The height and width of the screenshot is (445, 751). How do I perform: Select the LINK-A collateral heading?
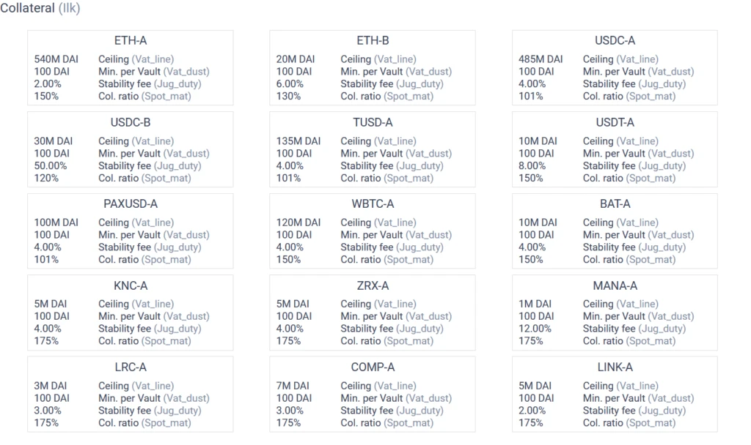pos(615,367)
